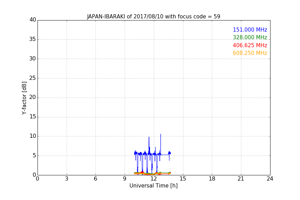
Task: Click the x-axis tick label 9
Action: pos(125,179)
